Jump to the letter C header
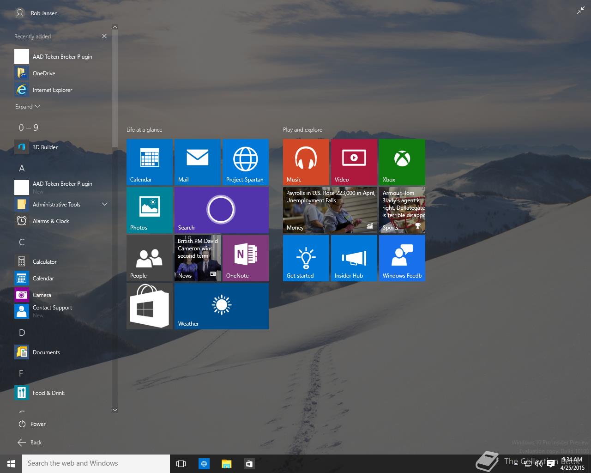The image size is (591, 473). tap(22, 243)
